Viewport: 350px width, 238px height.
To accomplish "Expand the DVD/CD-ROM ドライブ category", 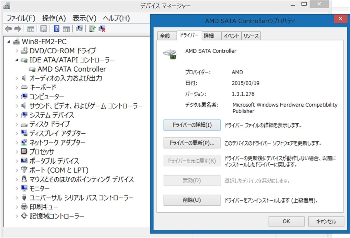I will click(x=17, y=51).
